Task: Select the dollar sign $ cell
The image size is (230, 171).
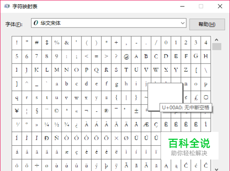Action: point(46,43)
